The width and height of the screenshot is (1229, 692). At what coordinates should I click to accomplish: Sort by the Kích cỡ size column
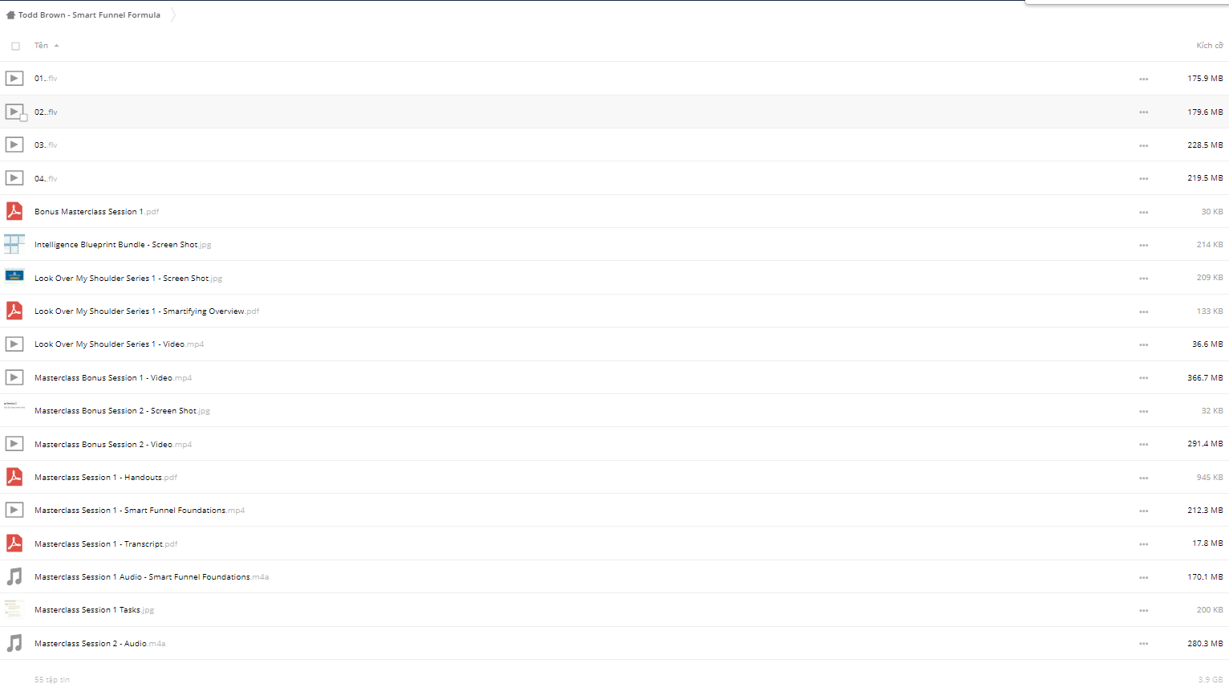(x=1209, y=46)
